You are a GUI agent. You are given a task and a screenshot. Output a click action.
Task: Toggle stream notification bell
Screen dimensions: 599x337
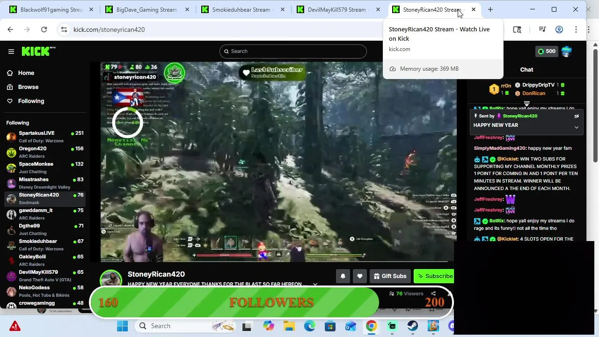tap(343, 276)
